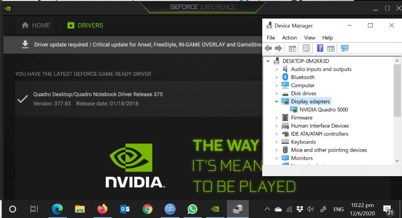Show hidden system tray icons
Image resolution: width=402 pixels, height=218 pixels.
pos(267,209)
